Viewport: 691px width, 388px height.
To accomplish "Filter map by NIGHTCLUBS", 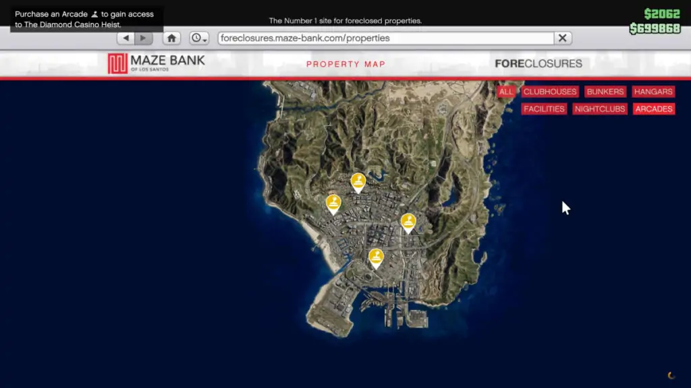I will pos(600,108).
